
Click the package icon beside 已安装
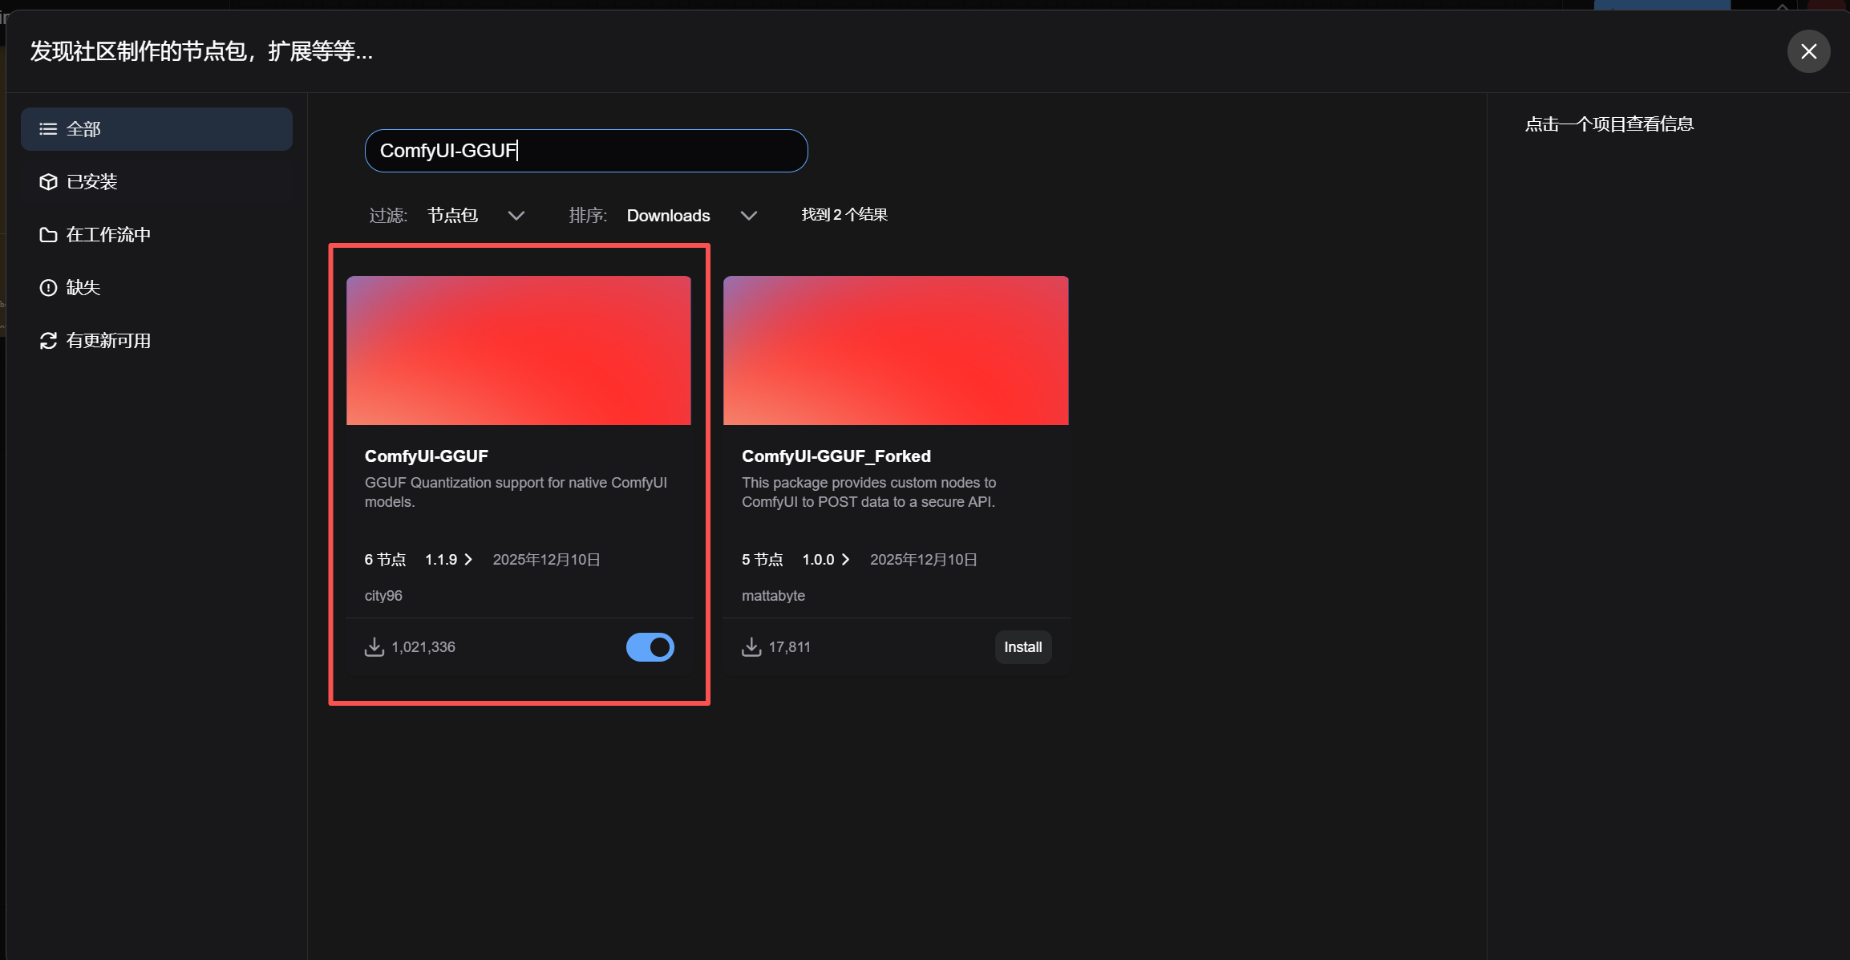pos(48,182)
